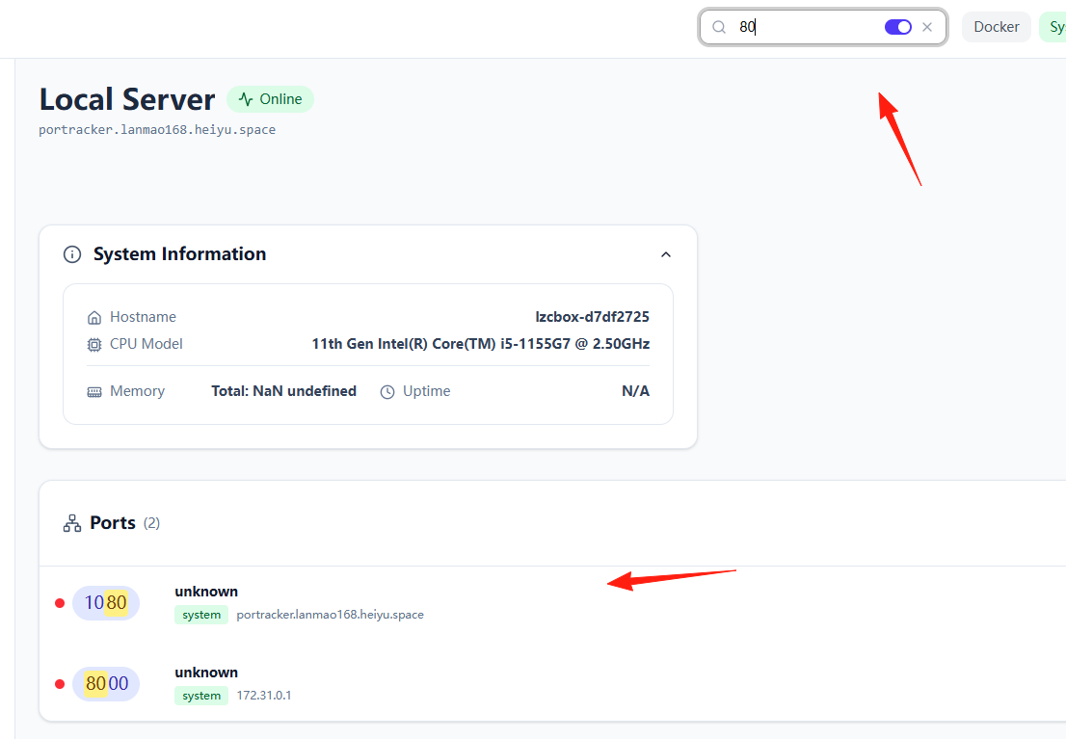Click the Memory icon
The image size is (1066, 739).
coord(94,392)
